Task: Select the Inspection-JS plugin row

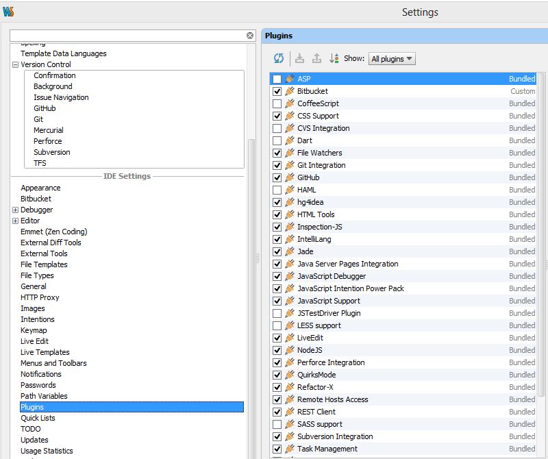Action: [403, 227]
